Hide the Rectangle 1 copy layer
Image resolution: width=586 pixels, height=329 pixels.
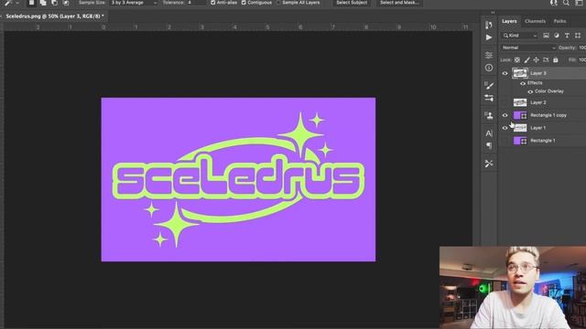tap(505, 115)
